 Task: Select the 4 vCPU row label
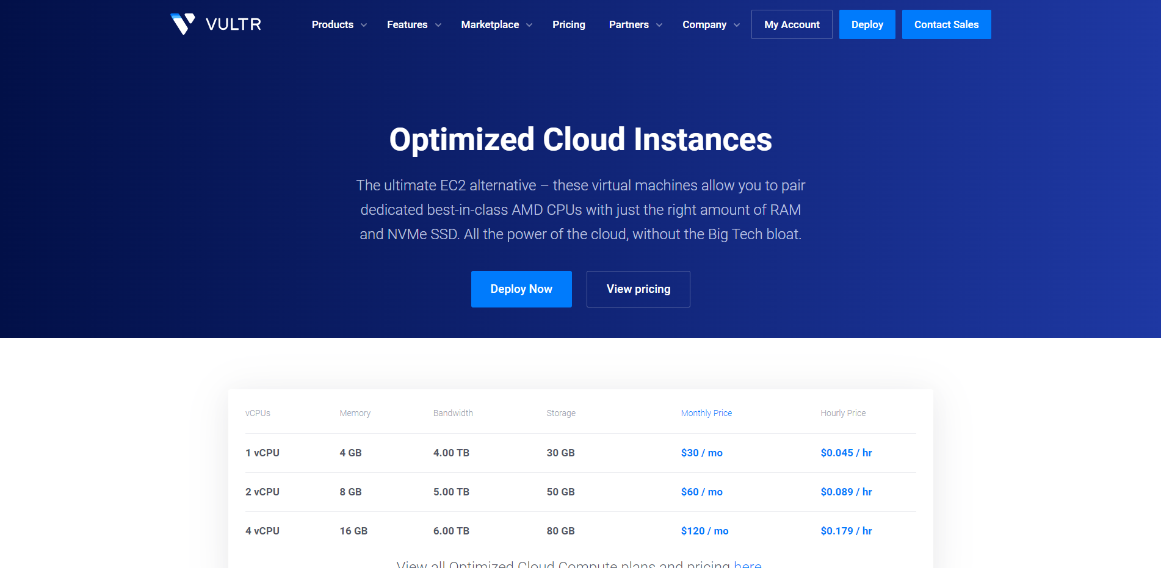click(262, 531)
